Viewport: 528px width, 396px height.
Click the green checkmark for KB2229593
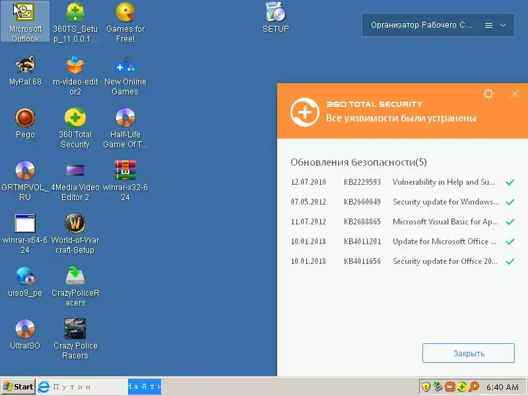click(x=510, y=182)
